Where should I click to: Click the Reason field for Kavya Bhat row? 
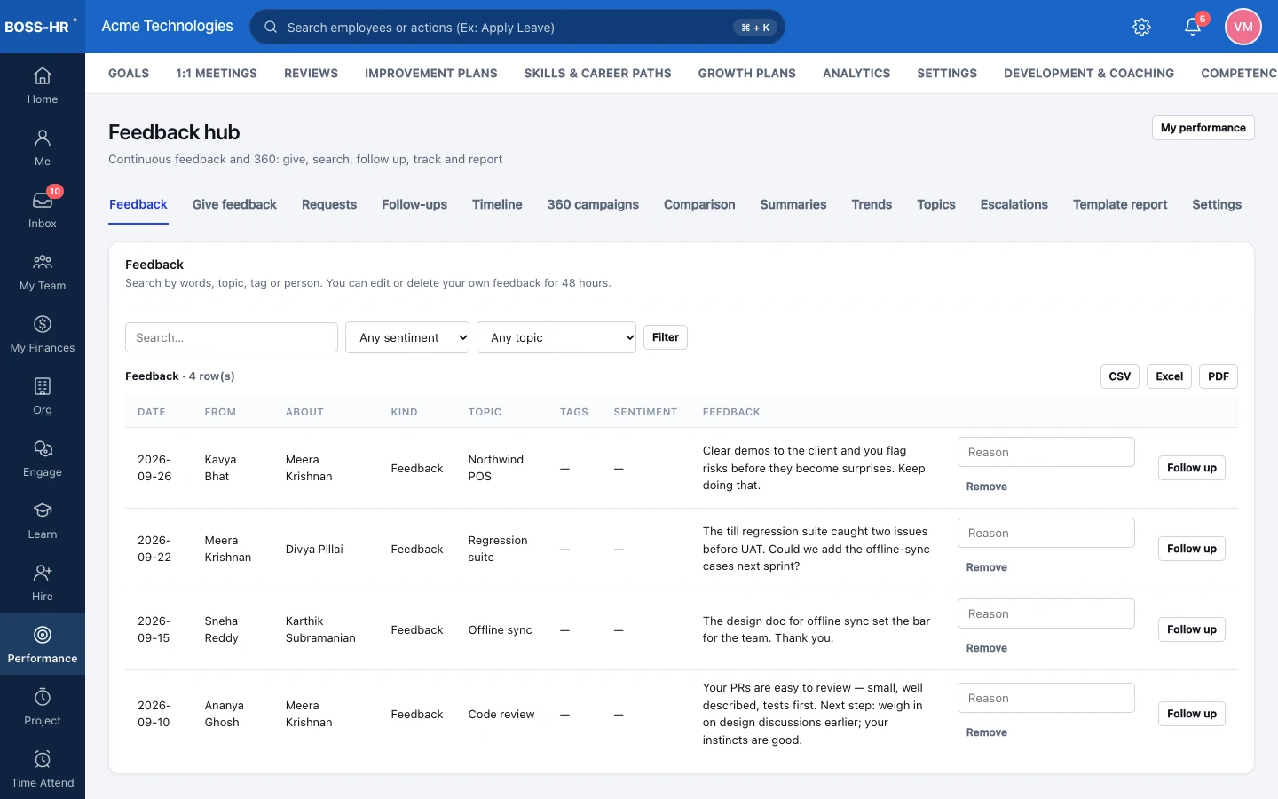(x=1046, y=452)
